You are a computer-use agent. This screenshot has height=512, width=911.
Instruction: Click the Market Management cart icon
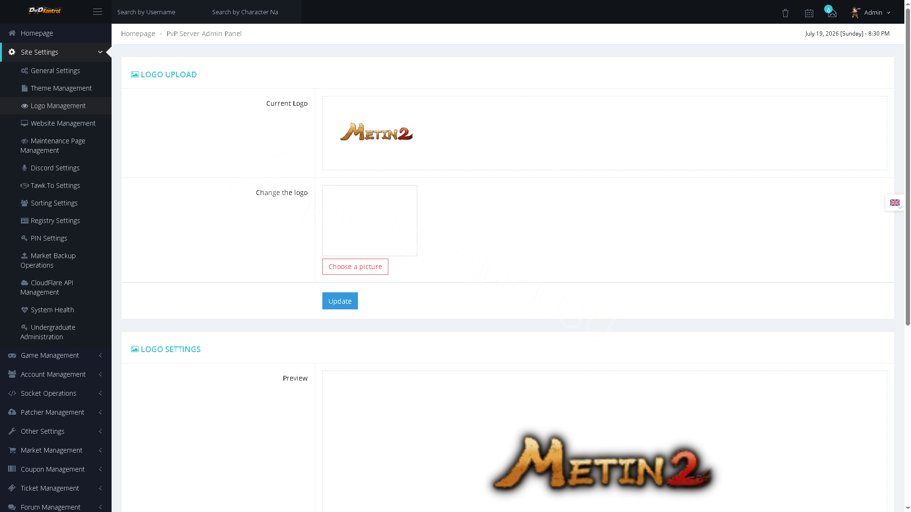point(12,450)
